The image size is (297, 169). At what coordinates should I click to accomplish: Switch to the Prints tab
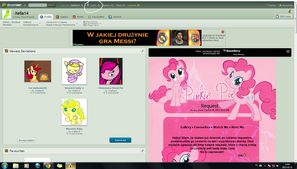78,17
